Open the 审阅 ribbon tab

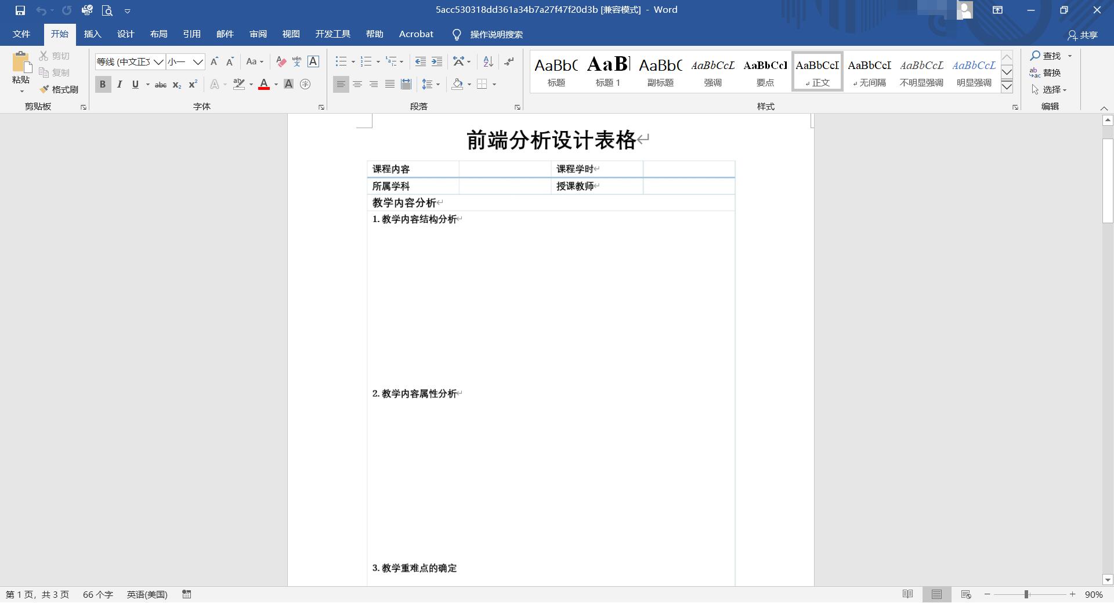[258, 34]
